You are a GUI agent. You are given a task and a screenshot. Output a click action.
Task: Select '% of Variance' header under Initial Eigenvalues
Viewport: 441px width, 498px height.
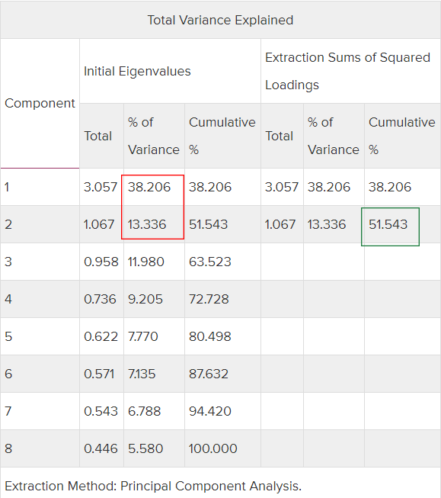pos(154,136)
